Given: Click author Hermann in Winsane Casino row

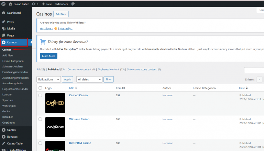Looking at the screenshot, I should click(x=168, y=119).
